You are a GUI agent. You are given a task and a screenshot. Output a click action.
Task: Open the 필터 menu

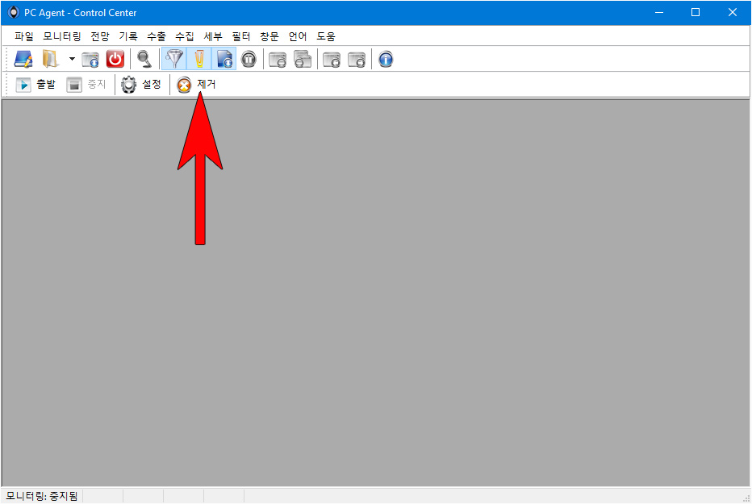[241, 36]
